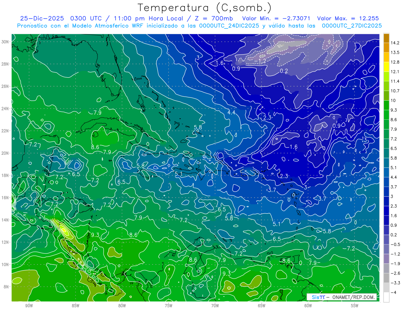Click the "14N" latitude axis label
The width and height of the screenshot is (402, 310).
(x=5, y=220)
